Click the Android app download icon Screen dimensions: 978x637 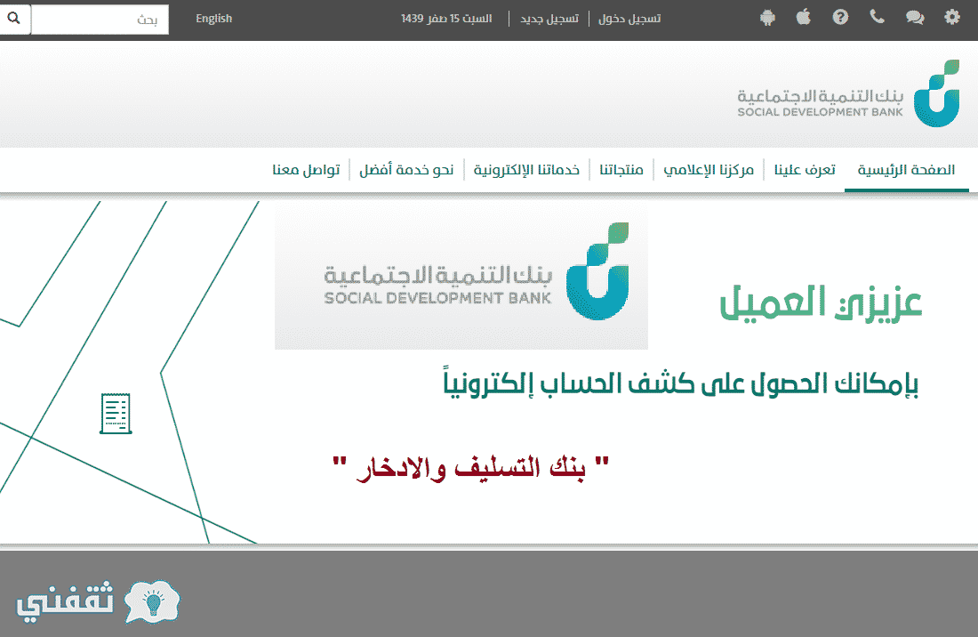(767, 18)
